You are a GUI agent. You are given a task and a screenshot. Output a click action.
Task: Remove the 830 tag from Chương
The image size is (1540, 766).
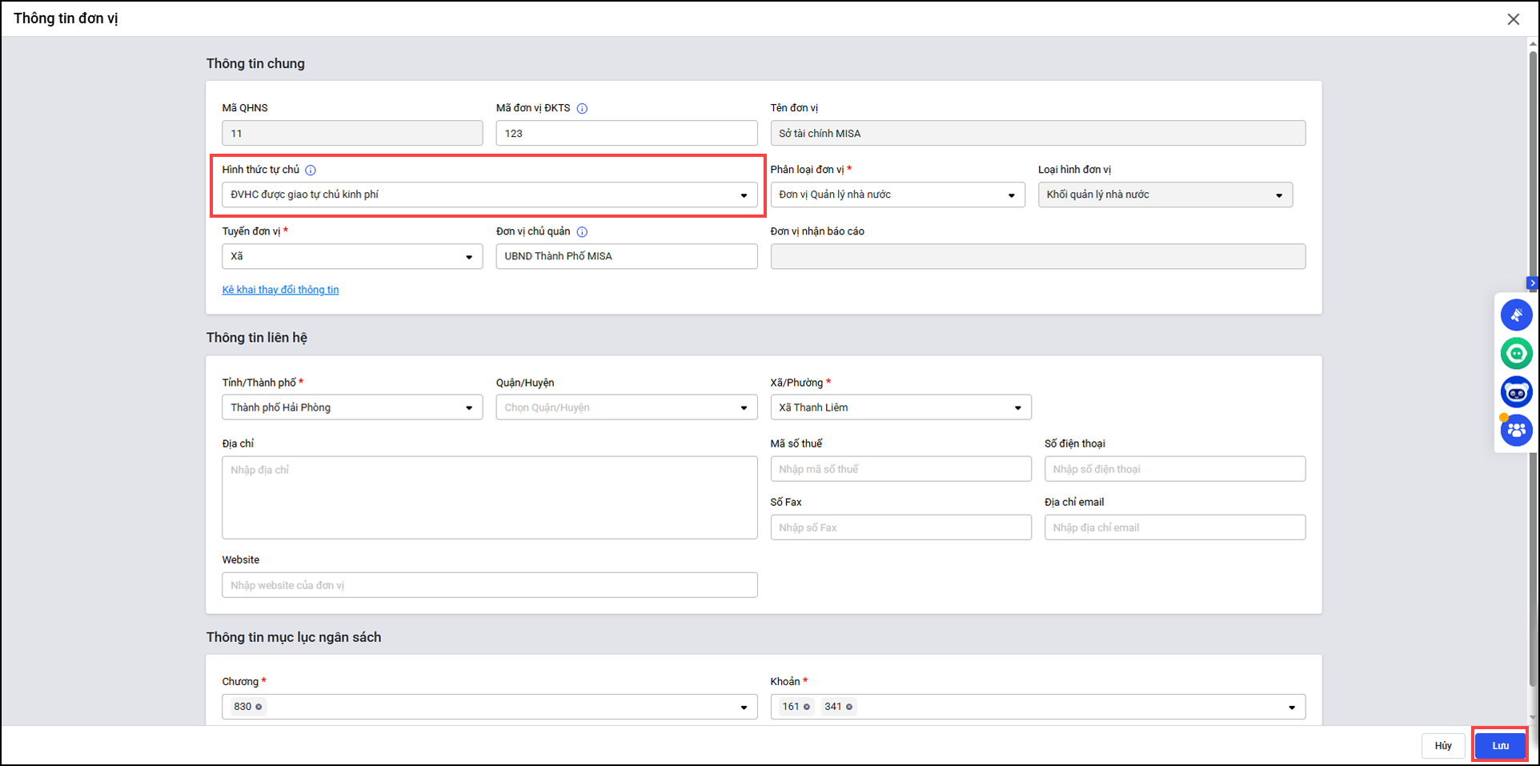259,707
